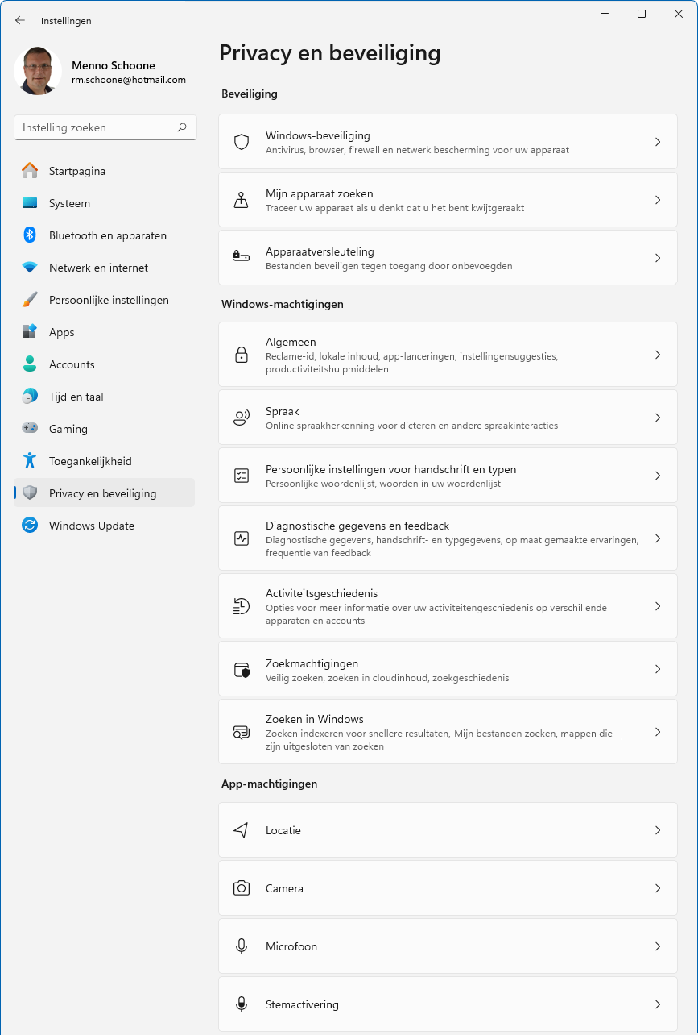The width and height of the screenshot is (698, 1035).
Task: Open Persoonlijke instellingen voor handschrift en typen
Action: [x=448, y=476]
